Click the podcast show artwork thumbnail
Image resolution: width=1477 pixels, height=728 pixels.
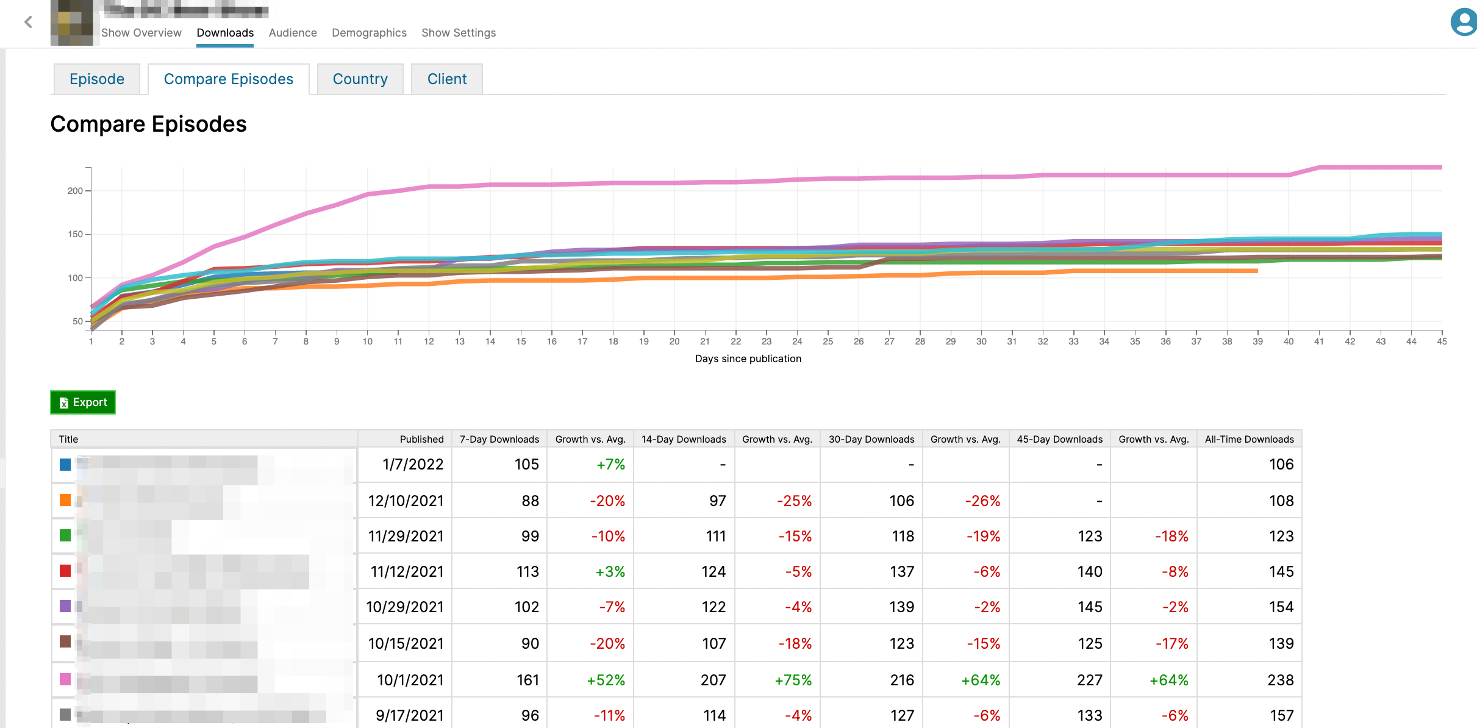click(72, 23)
